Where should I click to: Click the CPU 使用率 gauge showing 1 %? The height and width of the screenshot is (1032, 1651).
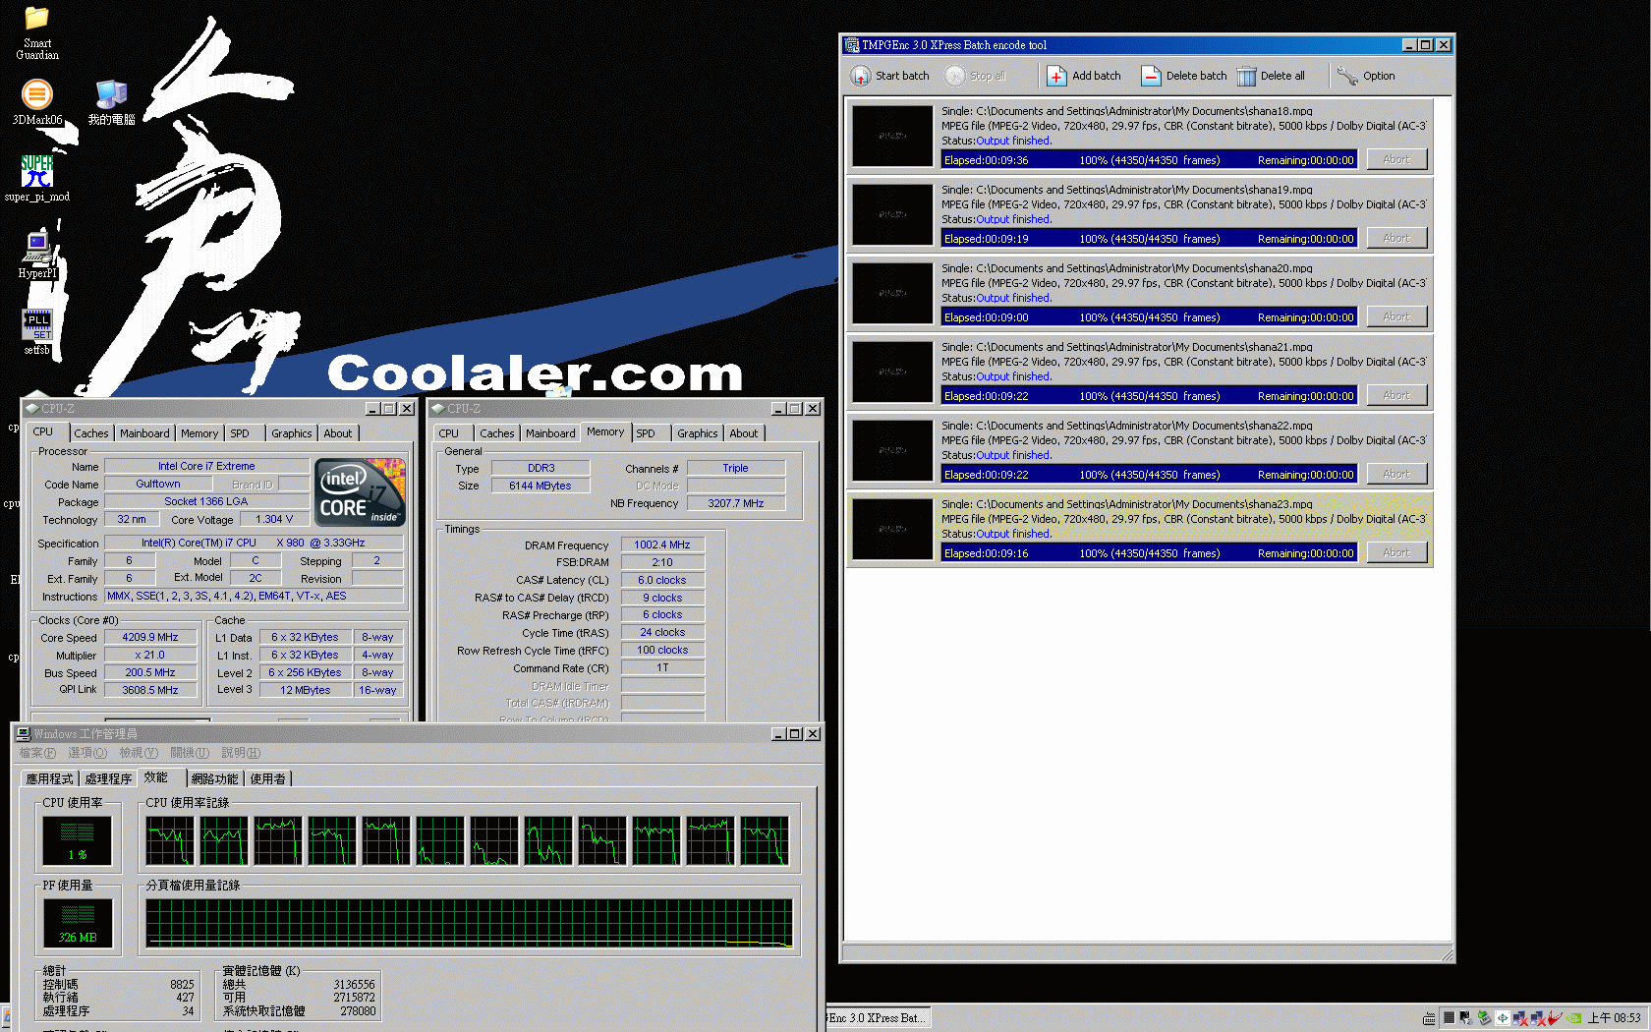[x=77, y=840]
